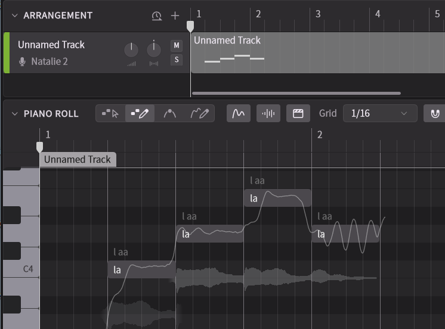Click the Natalie 2 voice microphone icon
Screen dimensions: 445x329
(22, 61)
